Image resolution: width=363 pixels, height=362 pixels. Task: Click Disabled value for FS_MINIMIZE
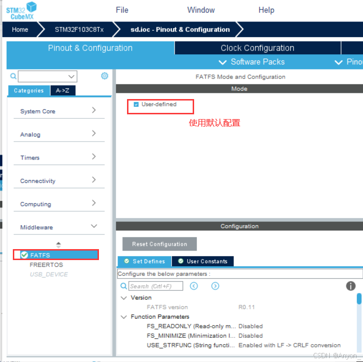pyautogui.click(x=251, y=336)
